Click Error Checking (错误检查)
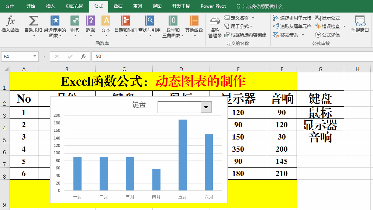This screenshot has height=210, width=373. (328, 27)
